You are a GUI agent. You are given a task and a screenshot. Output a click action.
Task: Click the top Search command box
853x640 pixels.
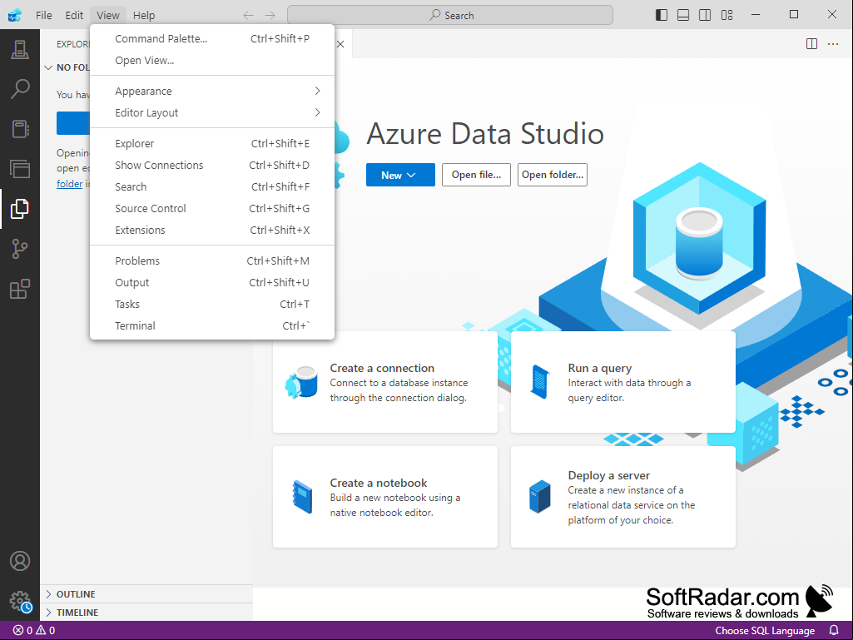coord(450,15)
